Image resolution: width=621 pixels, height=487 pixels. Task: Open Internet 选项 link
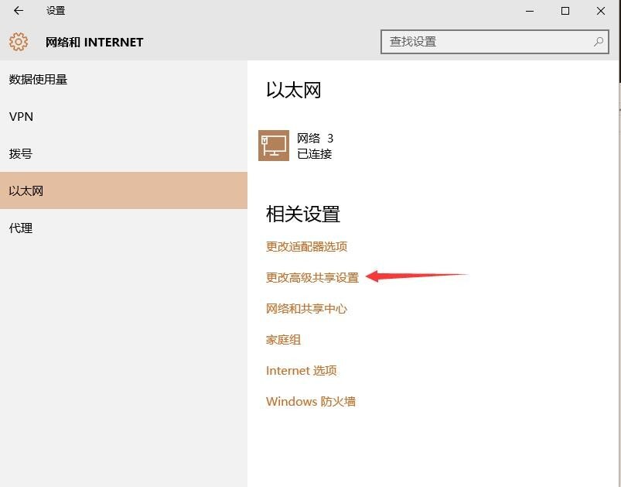pos(302,370)
